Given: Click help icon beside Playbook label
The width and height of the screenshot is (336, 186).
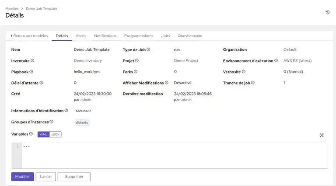Looking at the screenshot, I should click(31, 72).
